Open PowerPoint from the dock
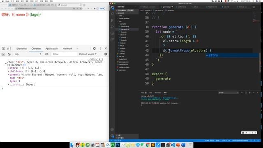Image resolution: width=263 pixels, height=148 pixels. [178, 145]
